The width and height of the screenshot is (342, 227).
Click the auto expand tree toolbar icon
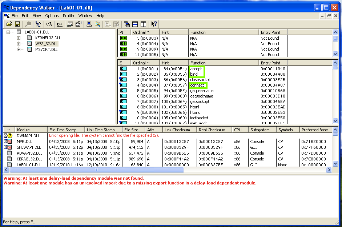pyautogui.click(x=38, y=24)
